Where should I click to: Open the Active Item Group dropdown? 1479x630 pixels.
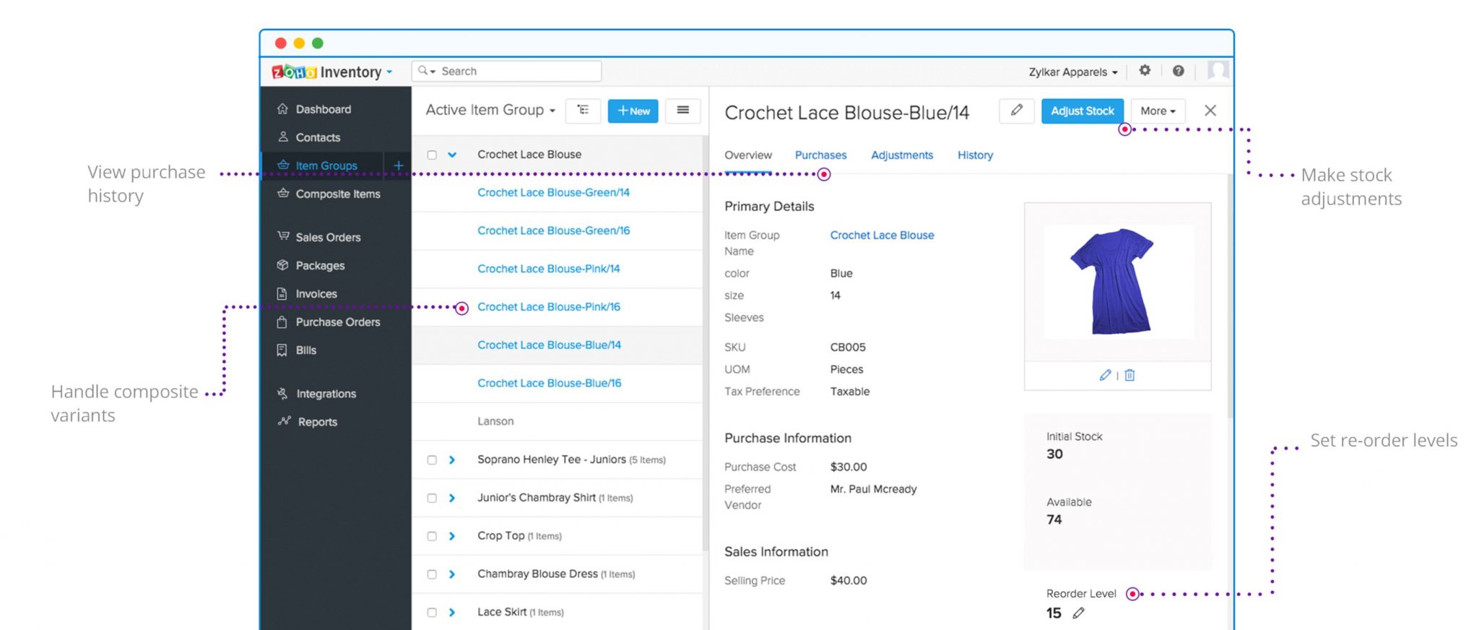pyautogui.click(x=490, y=111)
